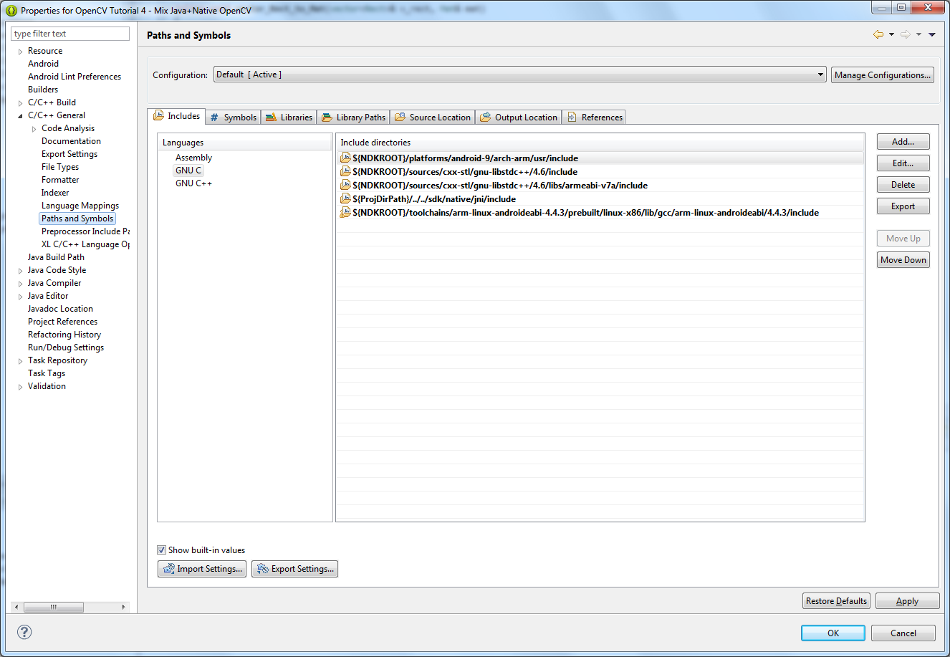
Task: Click the Restore Defaults button
Action: pyautogui.click(x=836, y=601)
